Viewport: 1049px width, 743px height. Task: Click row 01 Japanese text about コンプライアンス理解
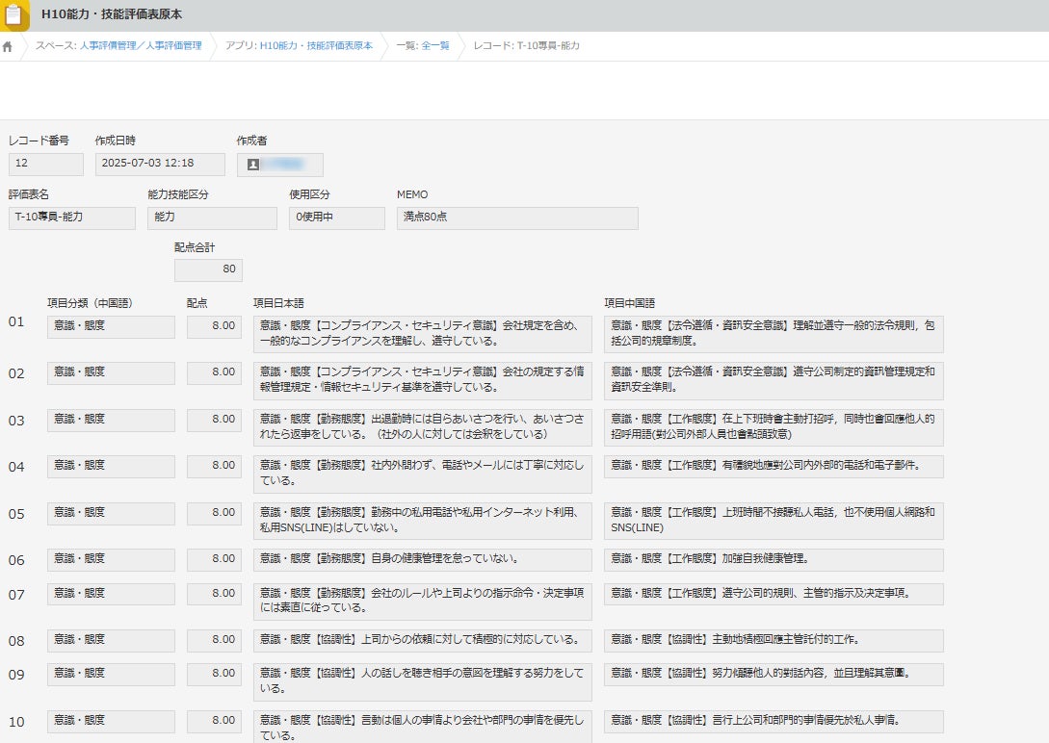422,334
